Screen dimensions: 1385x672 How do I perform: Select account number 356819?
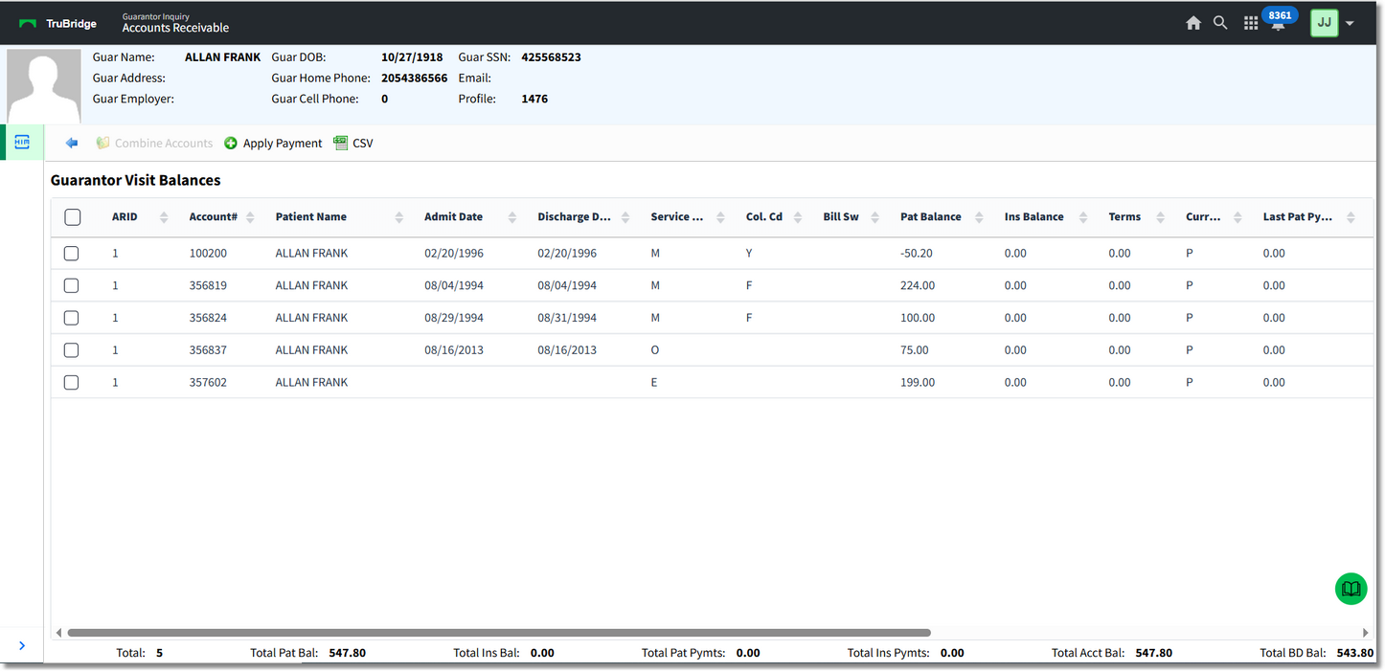click(x=208, y=285)
